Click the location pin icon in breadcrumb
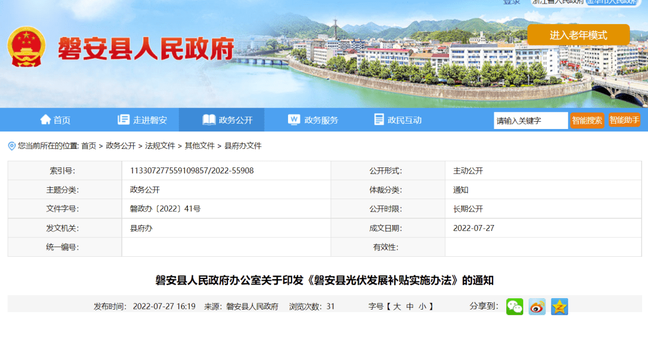The width and height of the screenshot is (648, 354). point(11,146)
